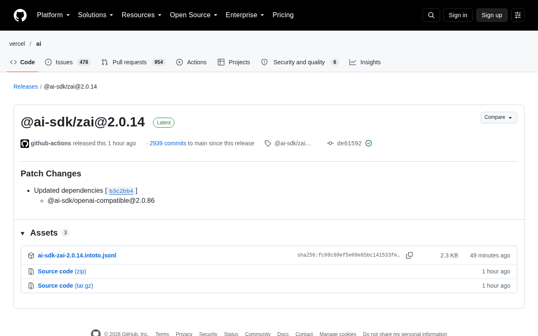The width and height of the screenshot is (538, 336).
Task: Open the Pull requests tab
Action: pyautogui.click(x=134, y=62)
